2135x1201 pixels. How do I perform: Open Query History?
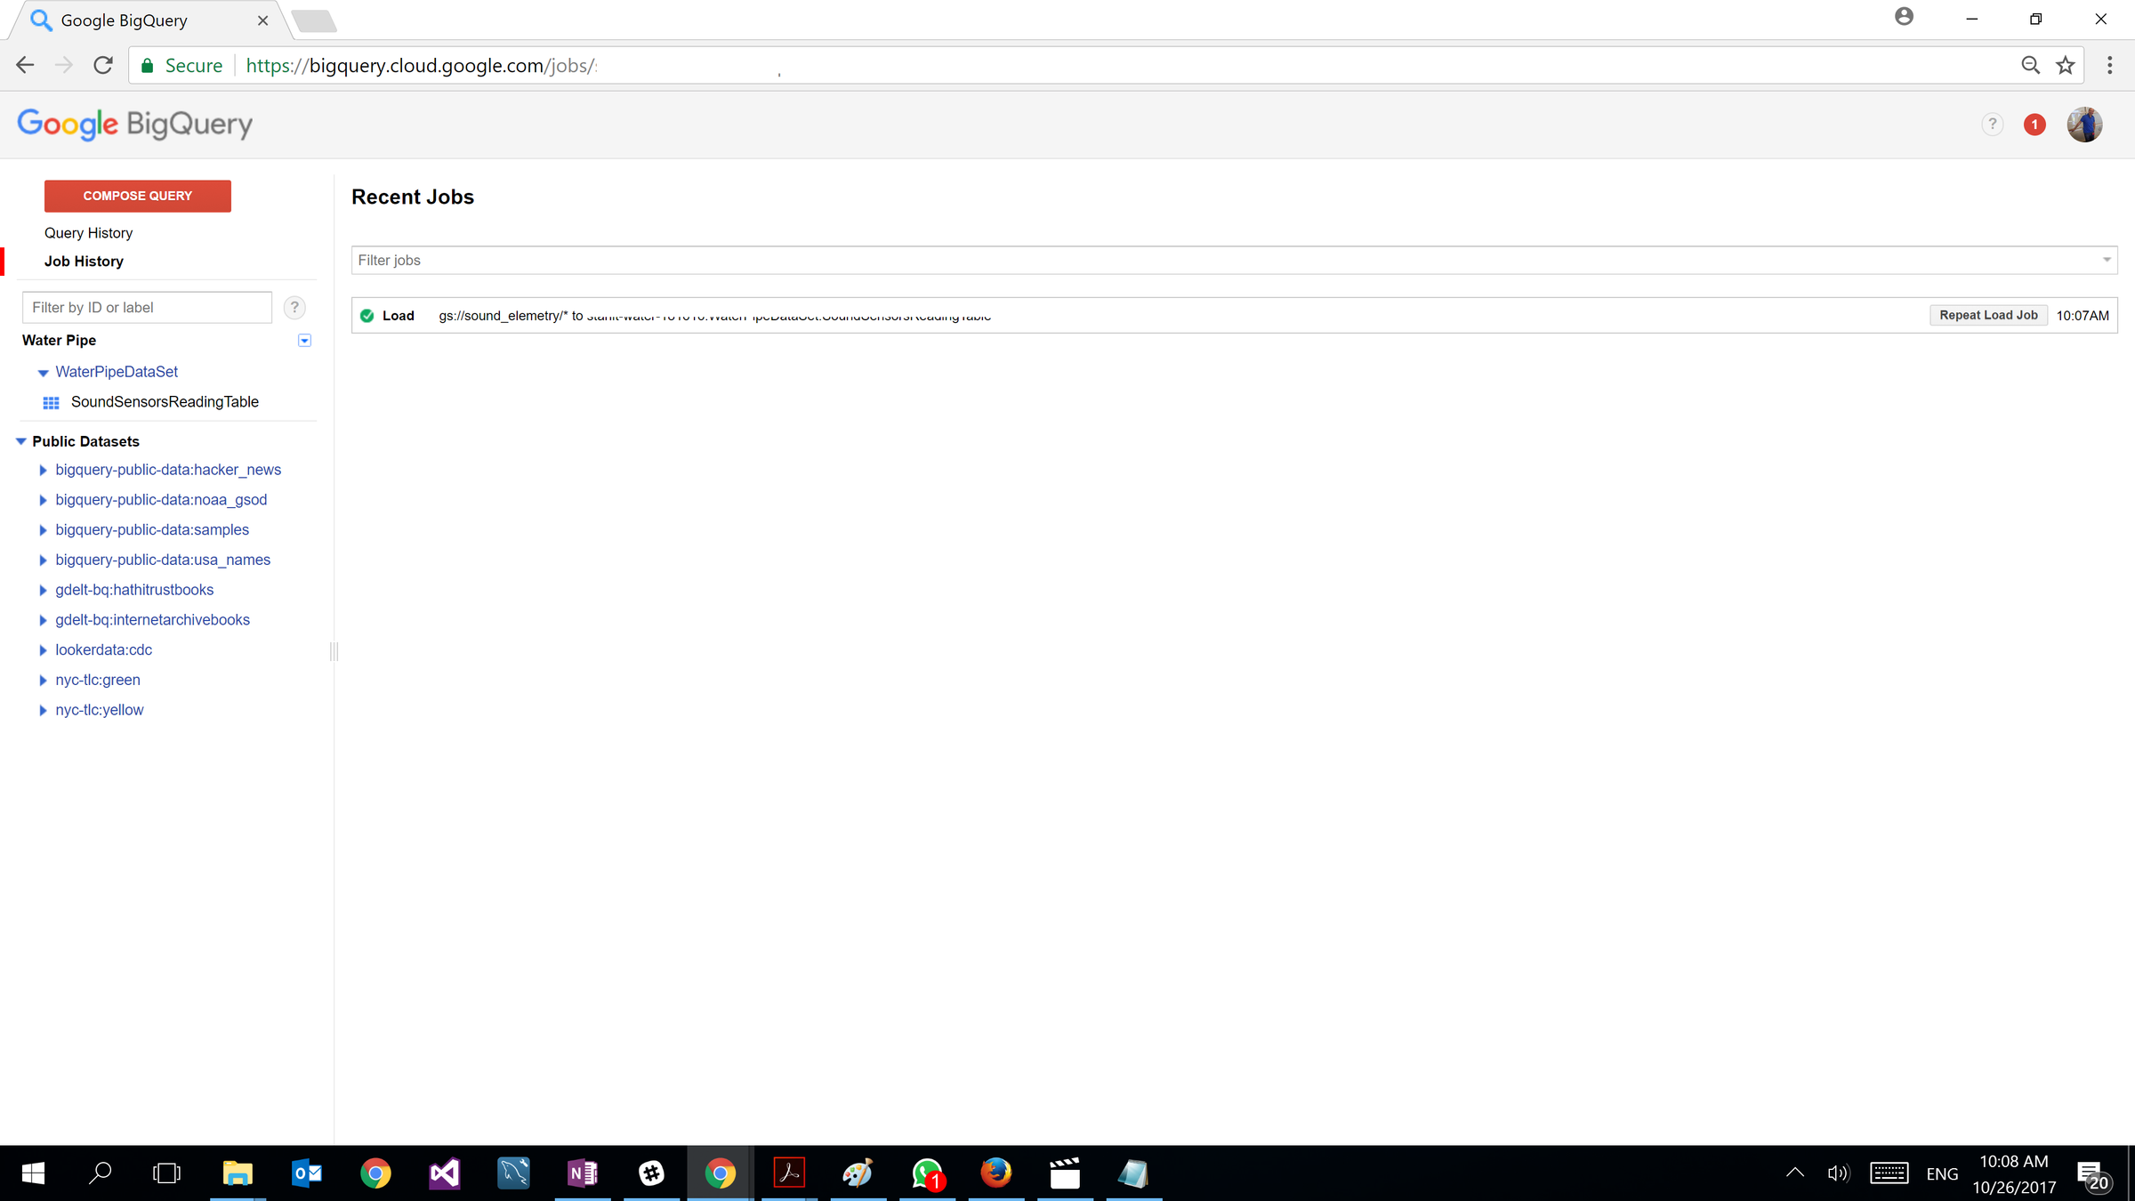coord(88,233)
